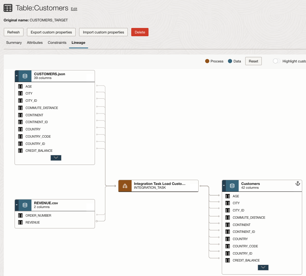Click the CREDIT_BALANCE column icon in CUSTOMERS.json
Screen dimensions: 306x276
pyautogui.click(x=20, y=151)
